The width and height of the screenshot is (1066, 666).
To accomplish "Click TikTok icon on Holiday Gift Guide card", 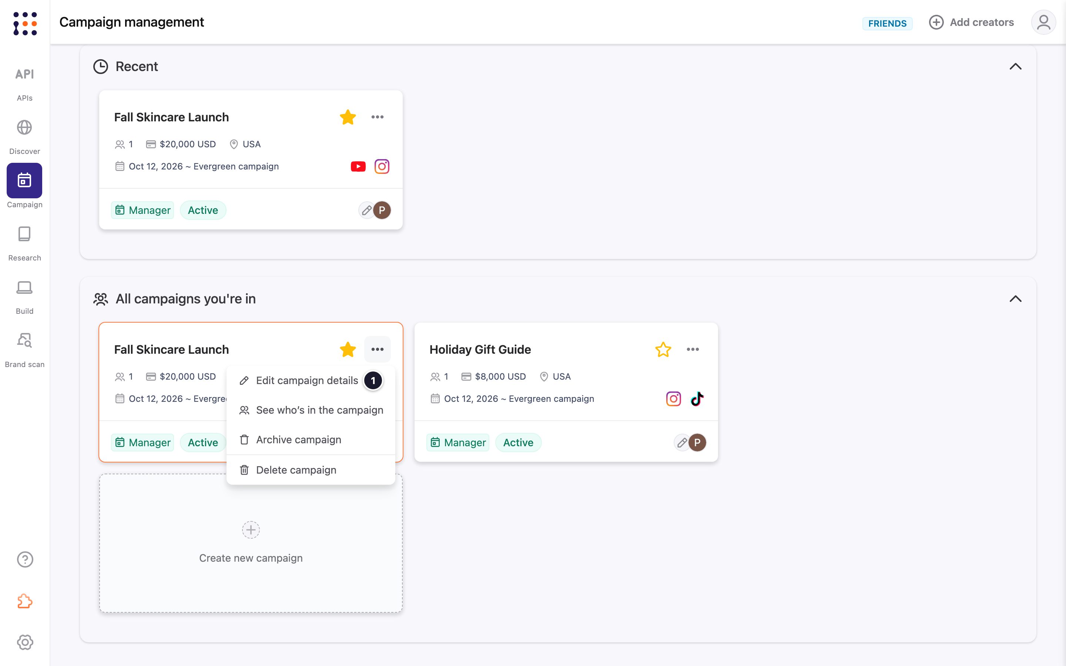I will click(x=697, y=398).
